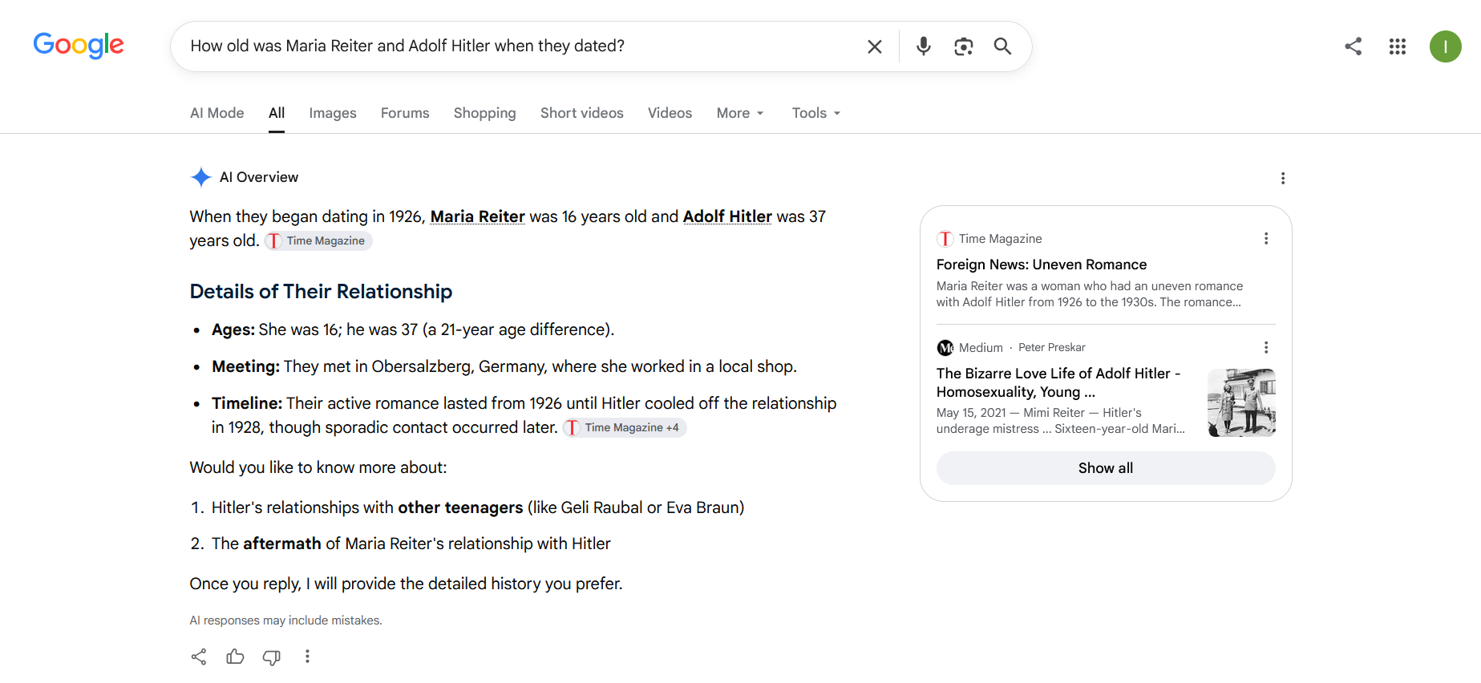Select the All results tab

277,113
